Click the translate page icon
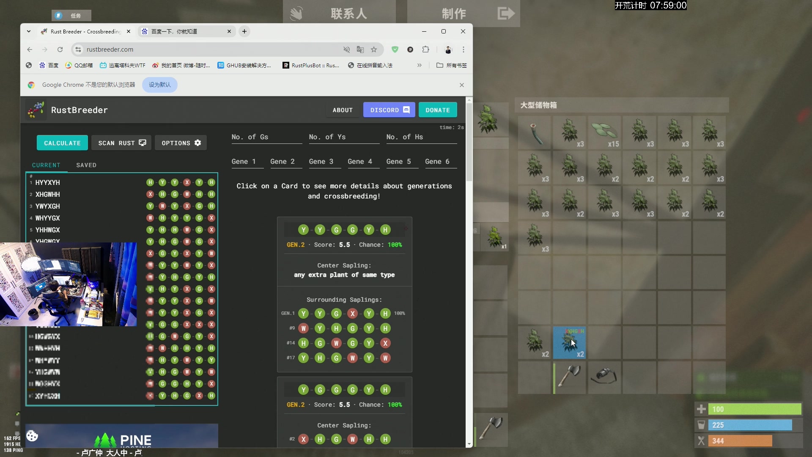This screenshot has width=812, height=457. [x=360, y=50]
